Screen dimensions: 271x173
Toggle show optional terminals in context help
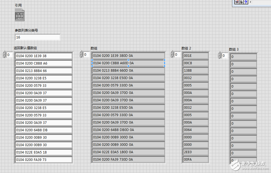point(237,2)
